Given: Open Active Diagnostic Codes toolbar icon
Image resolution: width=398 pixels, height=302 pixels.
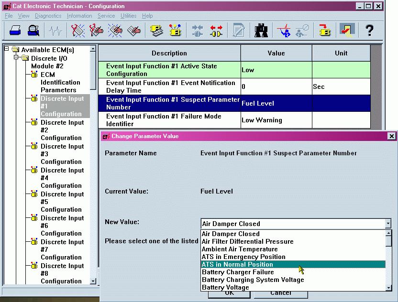Looking at the screenshot, I should click(77, 31).
